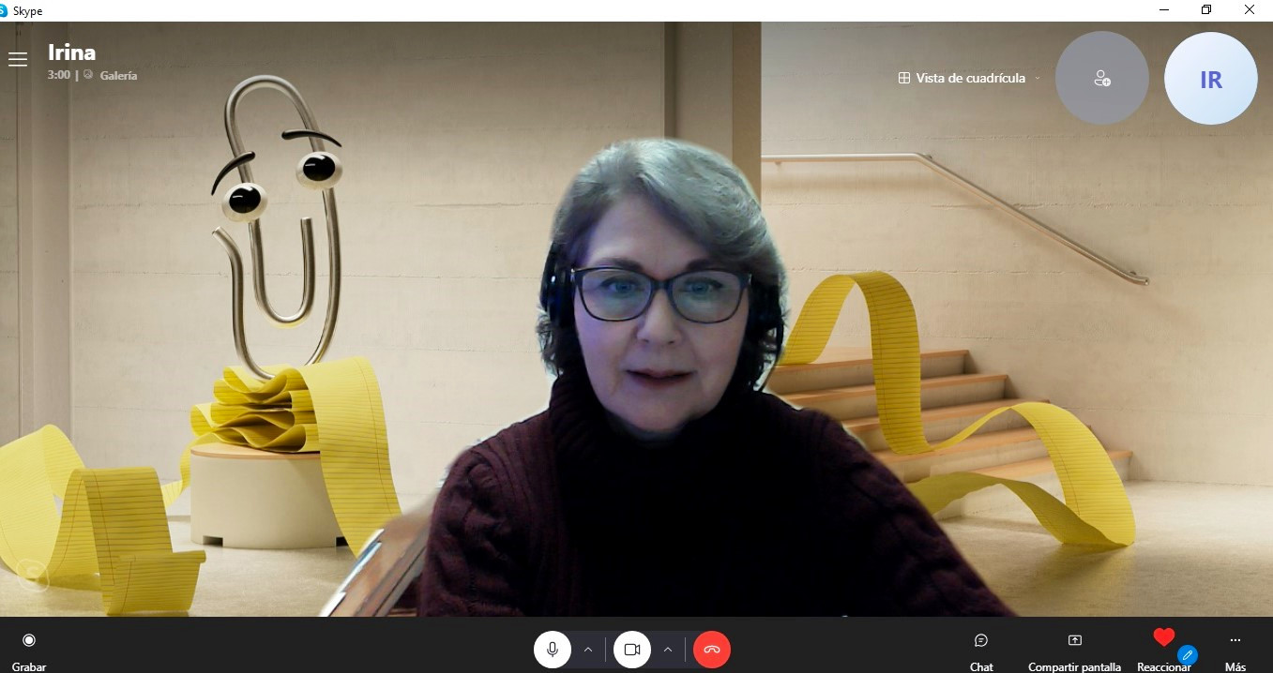Select the IR participant avatar

(x=1211, y=78)
